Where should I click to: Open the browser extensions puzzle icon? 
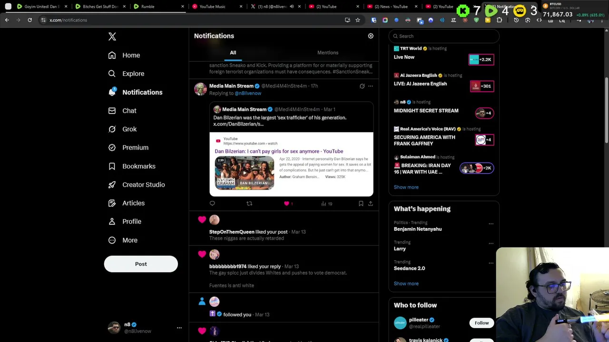click(x=499, y=20)
